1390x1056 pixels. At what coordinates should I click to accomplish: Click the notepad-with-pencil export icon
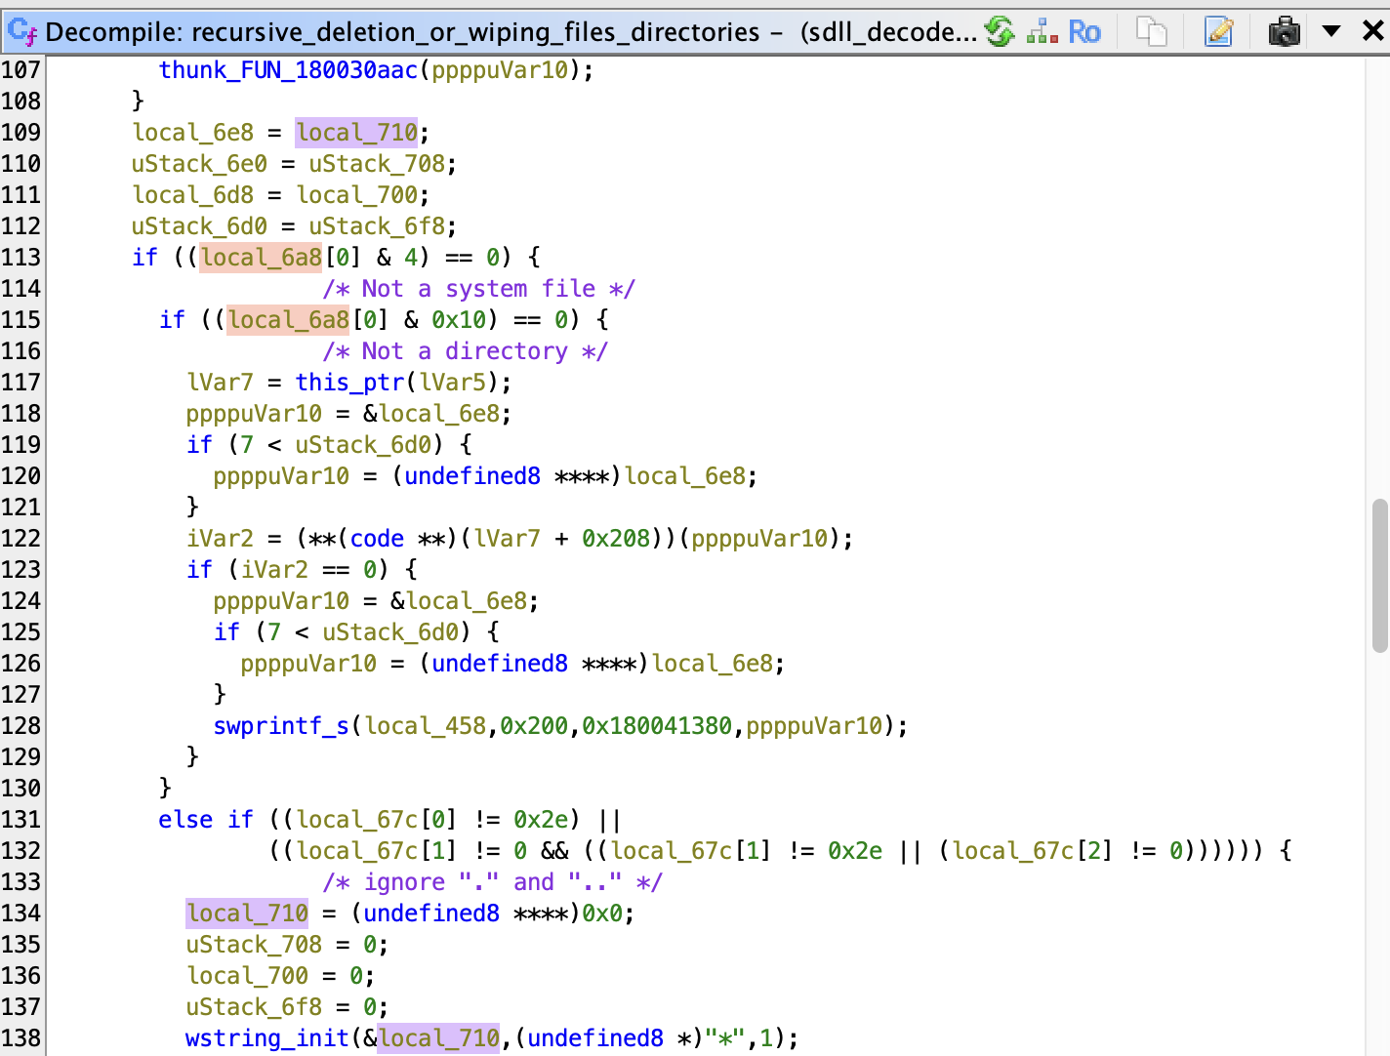[1218, 32]
